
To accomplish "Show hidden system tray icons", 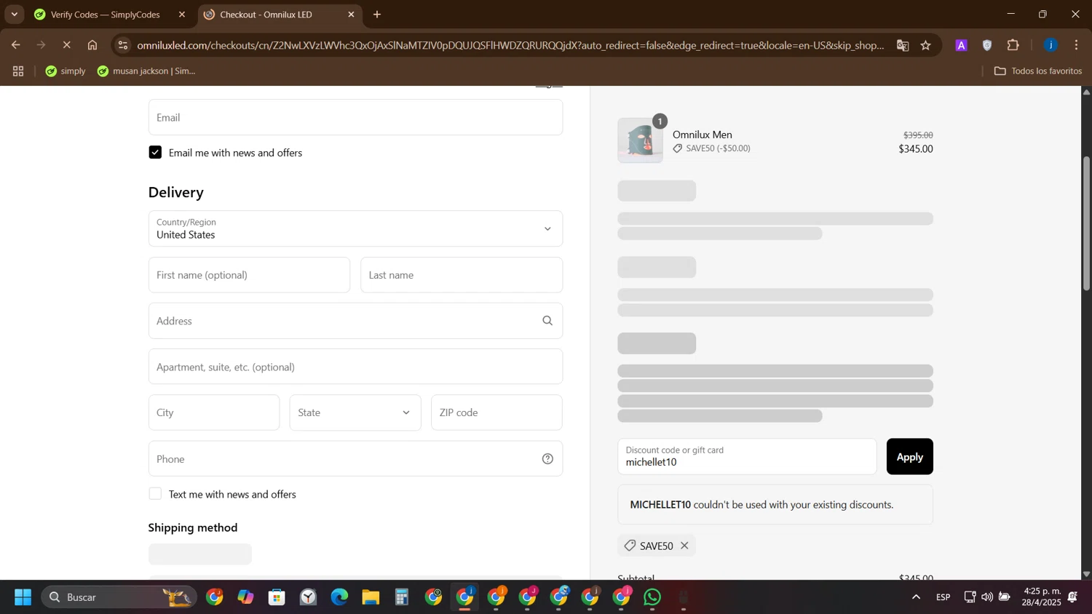I will click(916, 597).
